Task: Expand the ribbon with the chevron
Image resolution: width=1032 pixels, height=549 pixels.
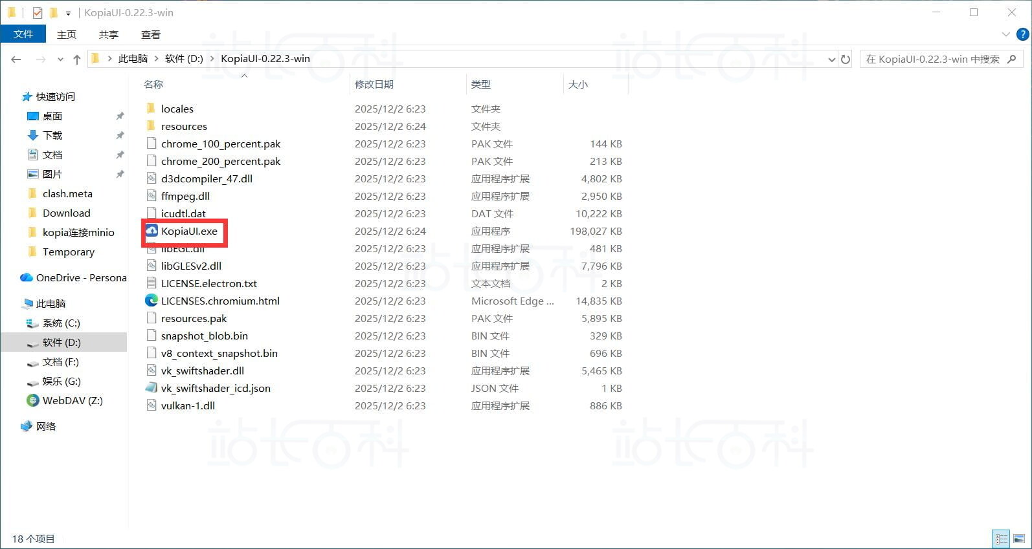Action: [x=1005, y=34]
